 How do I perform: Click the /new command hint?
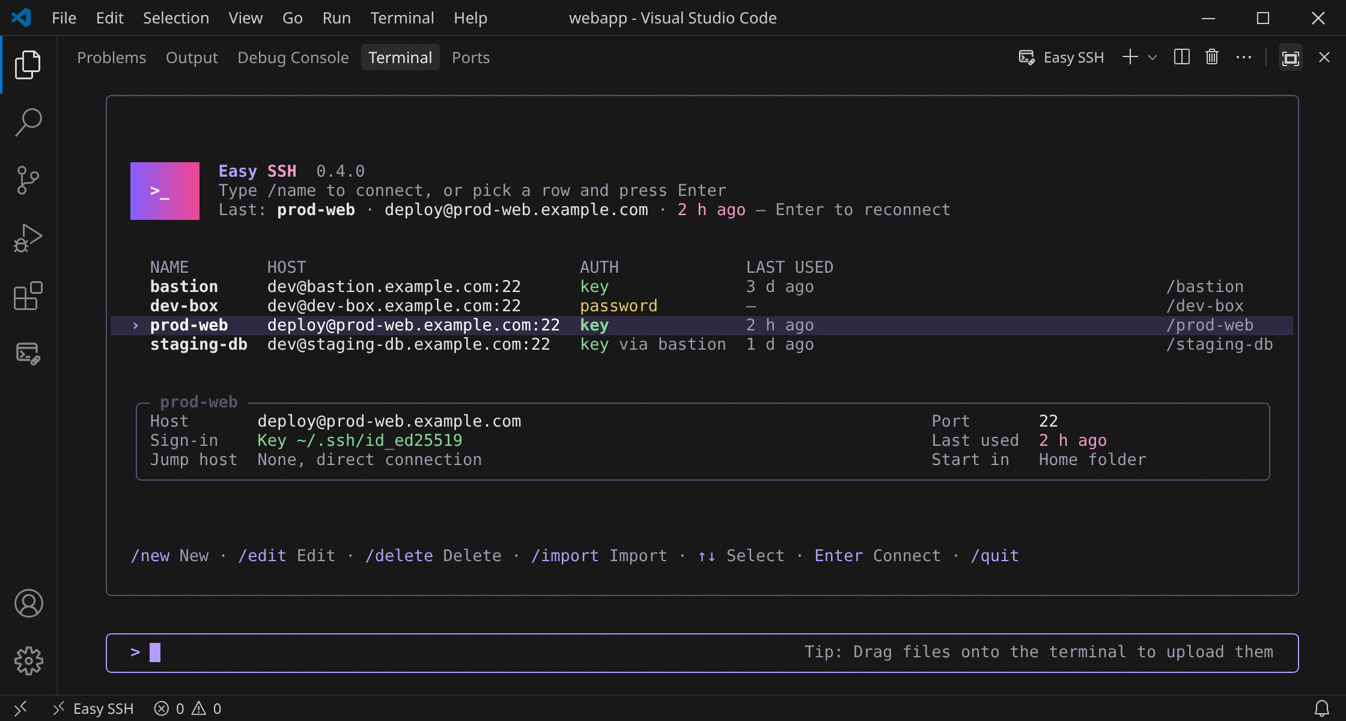(x=150, y=556)
